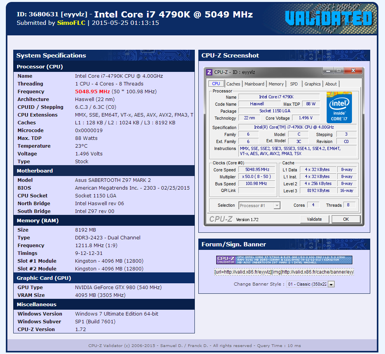Click the Multiplier x 50.0 value field
This screenshot has height=354, width=385.
pyautogui.click(x=257, y=177)
